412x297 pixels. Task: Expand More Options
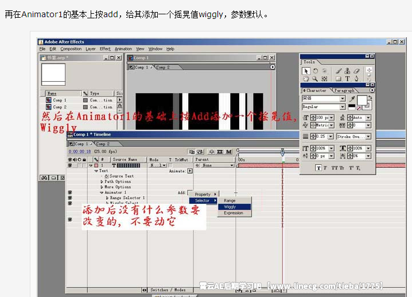pyautogui.click(x=102, y=187)
